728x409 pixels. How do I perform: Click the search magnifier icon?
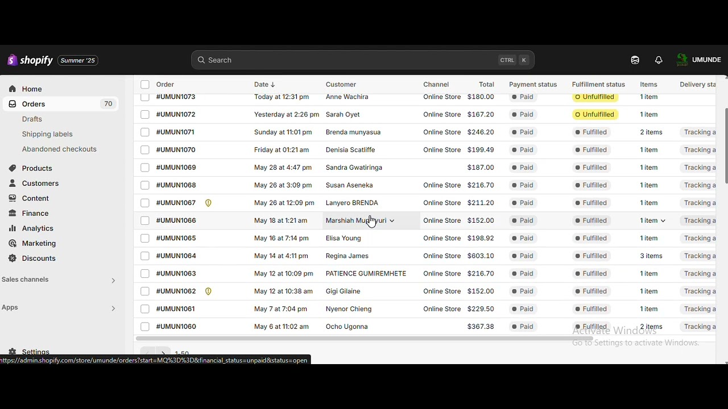click(201, 60)
